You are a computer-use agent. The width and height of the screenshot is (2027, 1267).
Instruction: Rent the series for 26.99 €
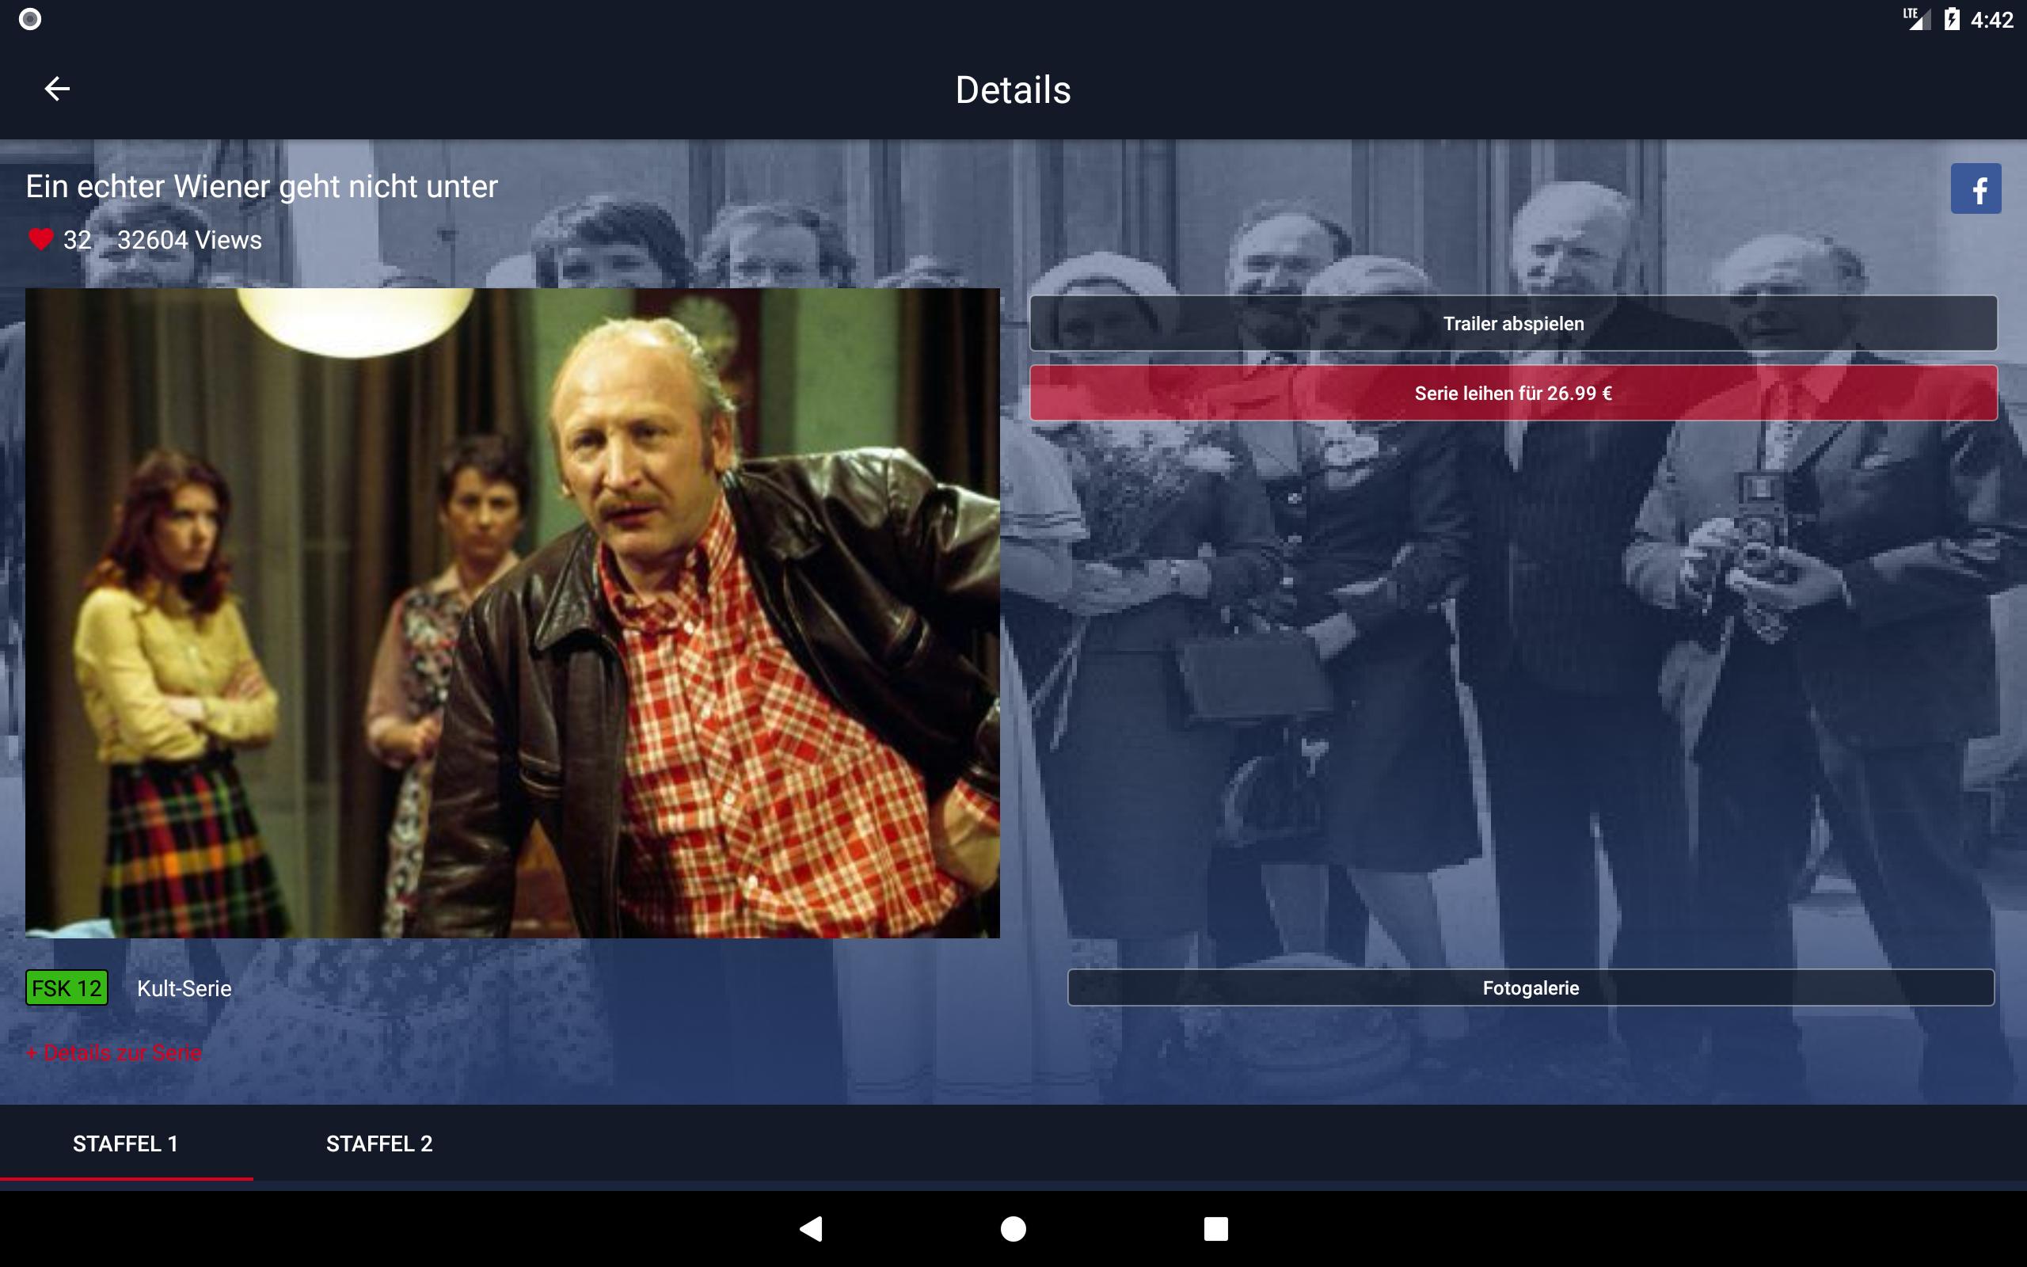[x=1512, y=393]
